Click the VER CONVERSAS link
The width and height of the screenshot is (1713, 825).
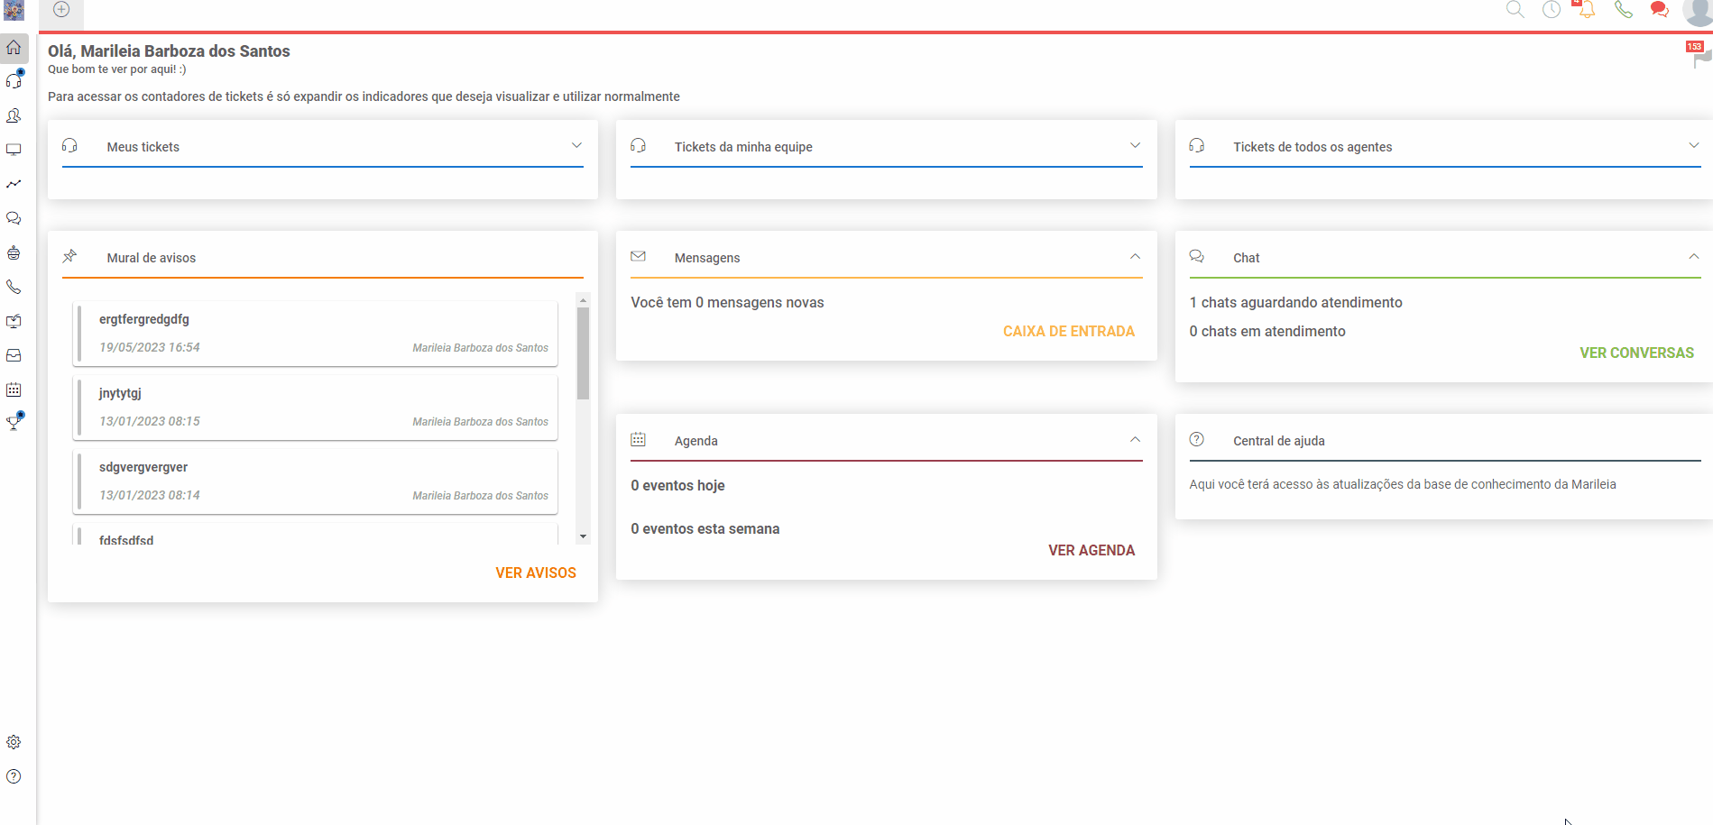point(1636,353)
